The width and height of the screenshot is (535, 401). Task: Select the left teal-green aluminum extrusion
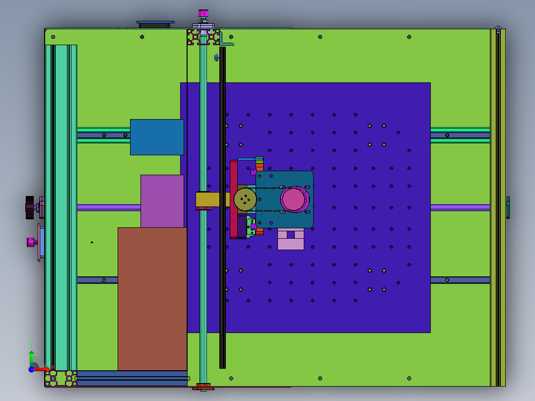click(61, 207)
